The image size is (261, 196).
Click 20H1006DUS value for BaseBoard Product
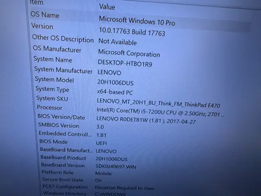click(x=111, y=159)
